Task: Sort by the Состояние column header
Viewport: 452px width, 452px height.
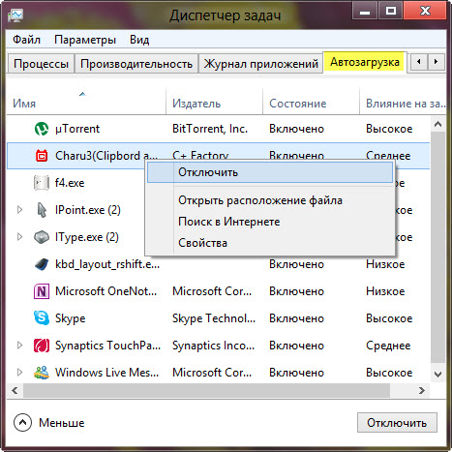Action: (x=311, y=101)
